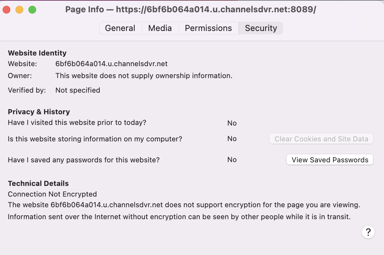The image size is (384, 255).
Task: Minimize window with the yellow button
Action: [19, 10]
